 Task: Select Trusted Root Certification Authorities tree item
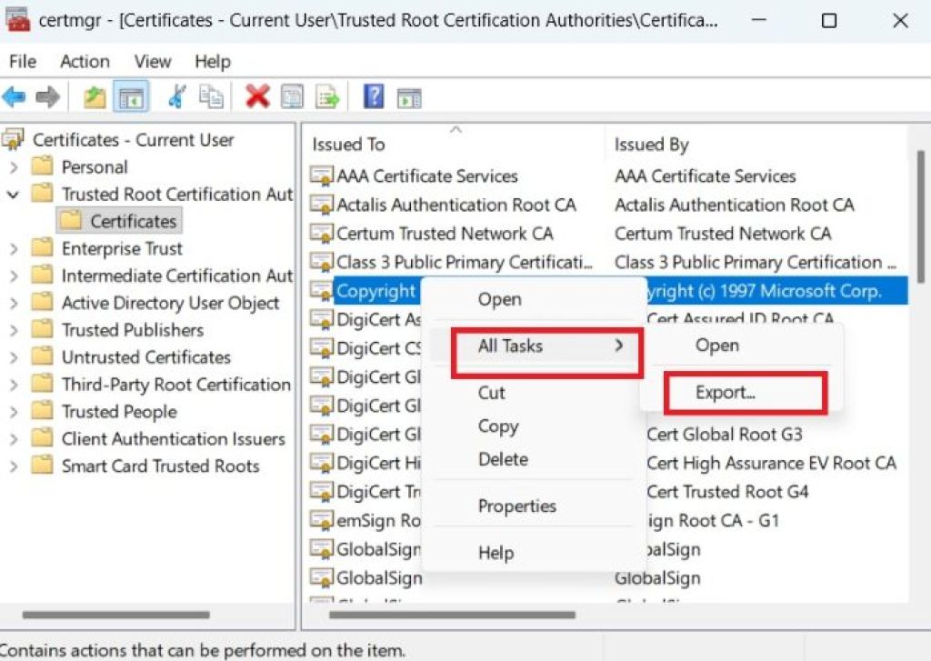click(x=177, y=194)
